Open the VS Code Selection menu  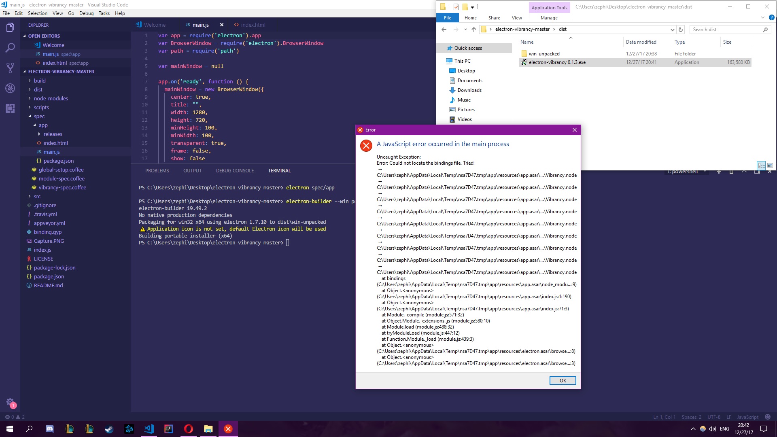[38, 13]
